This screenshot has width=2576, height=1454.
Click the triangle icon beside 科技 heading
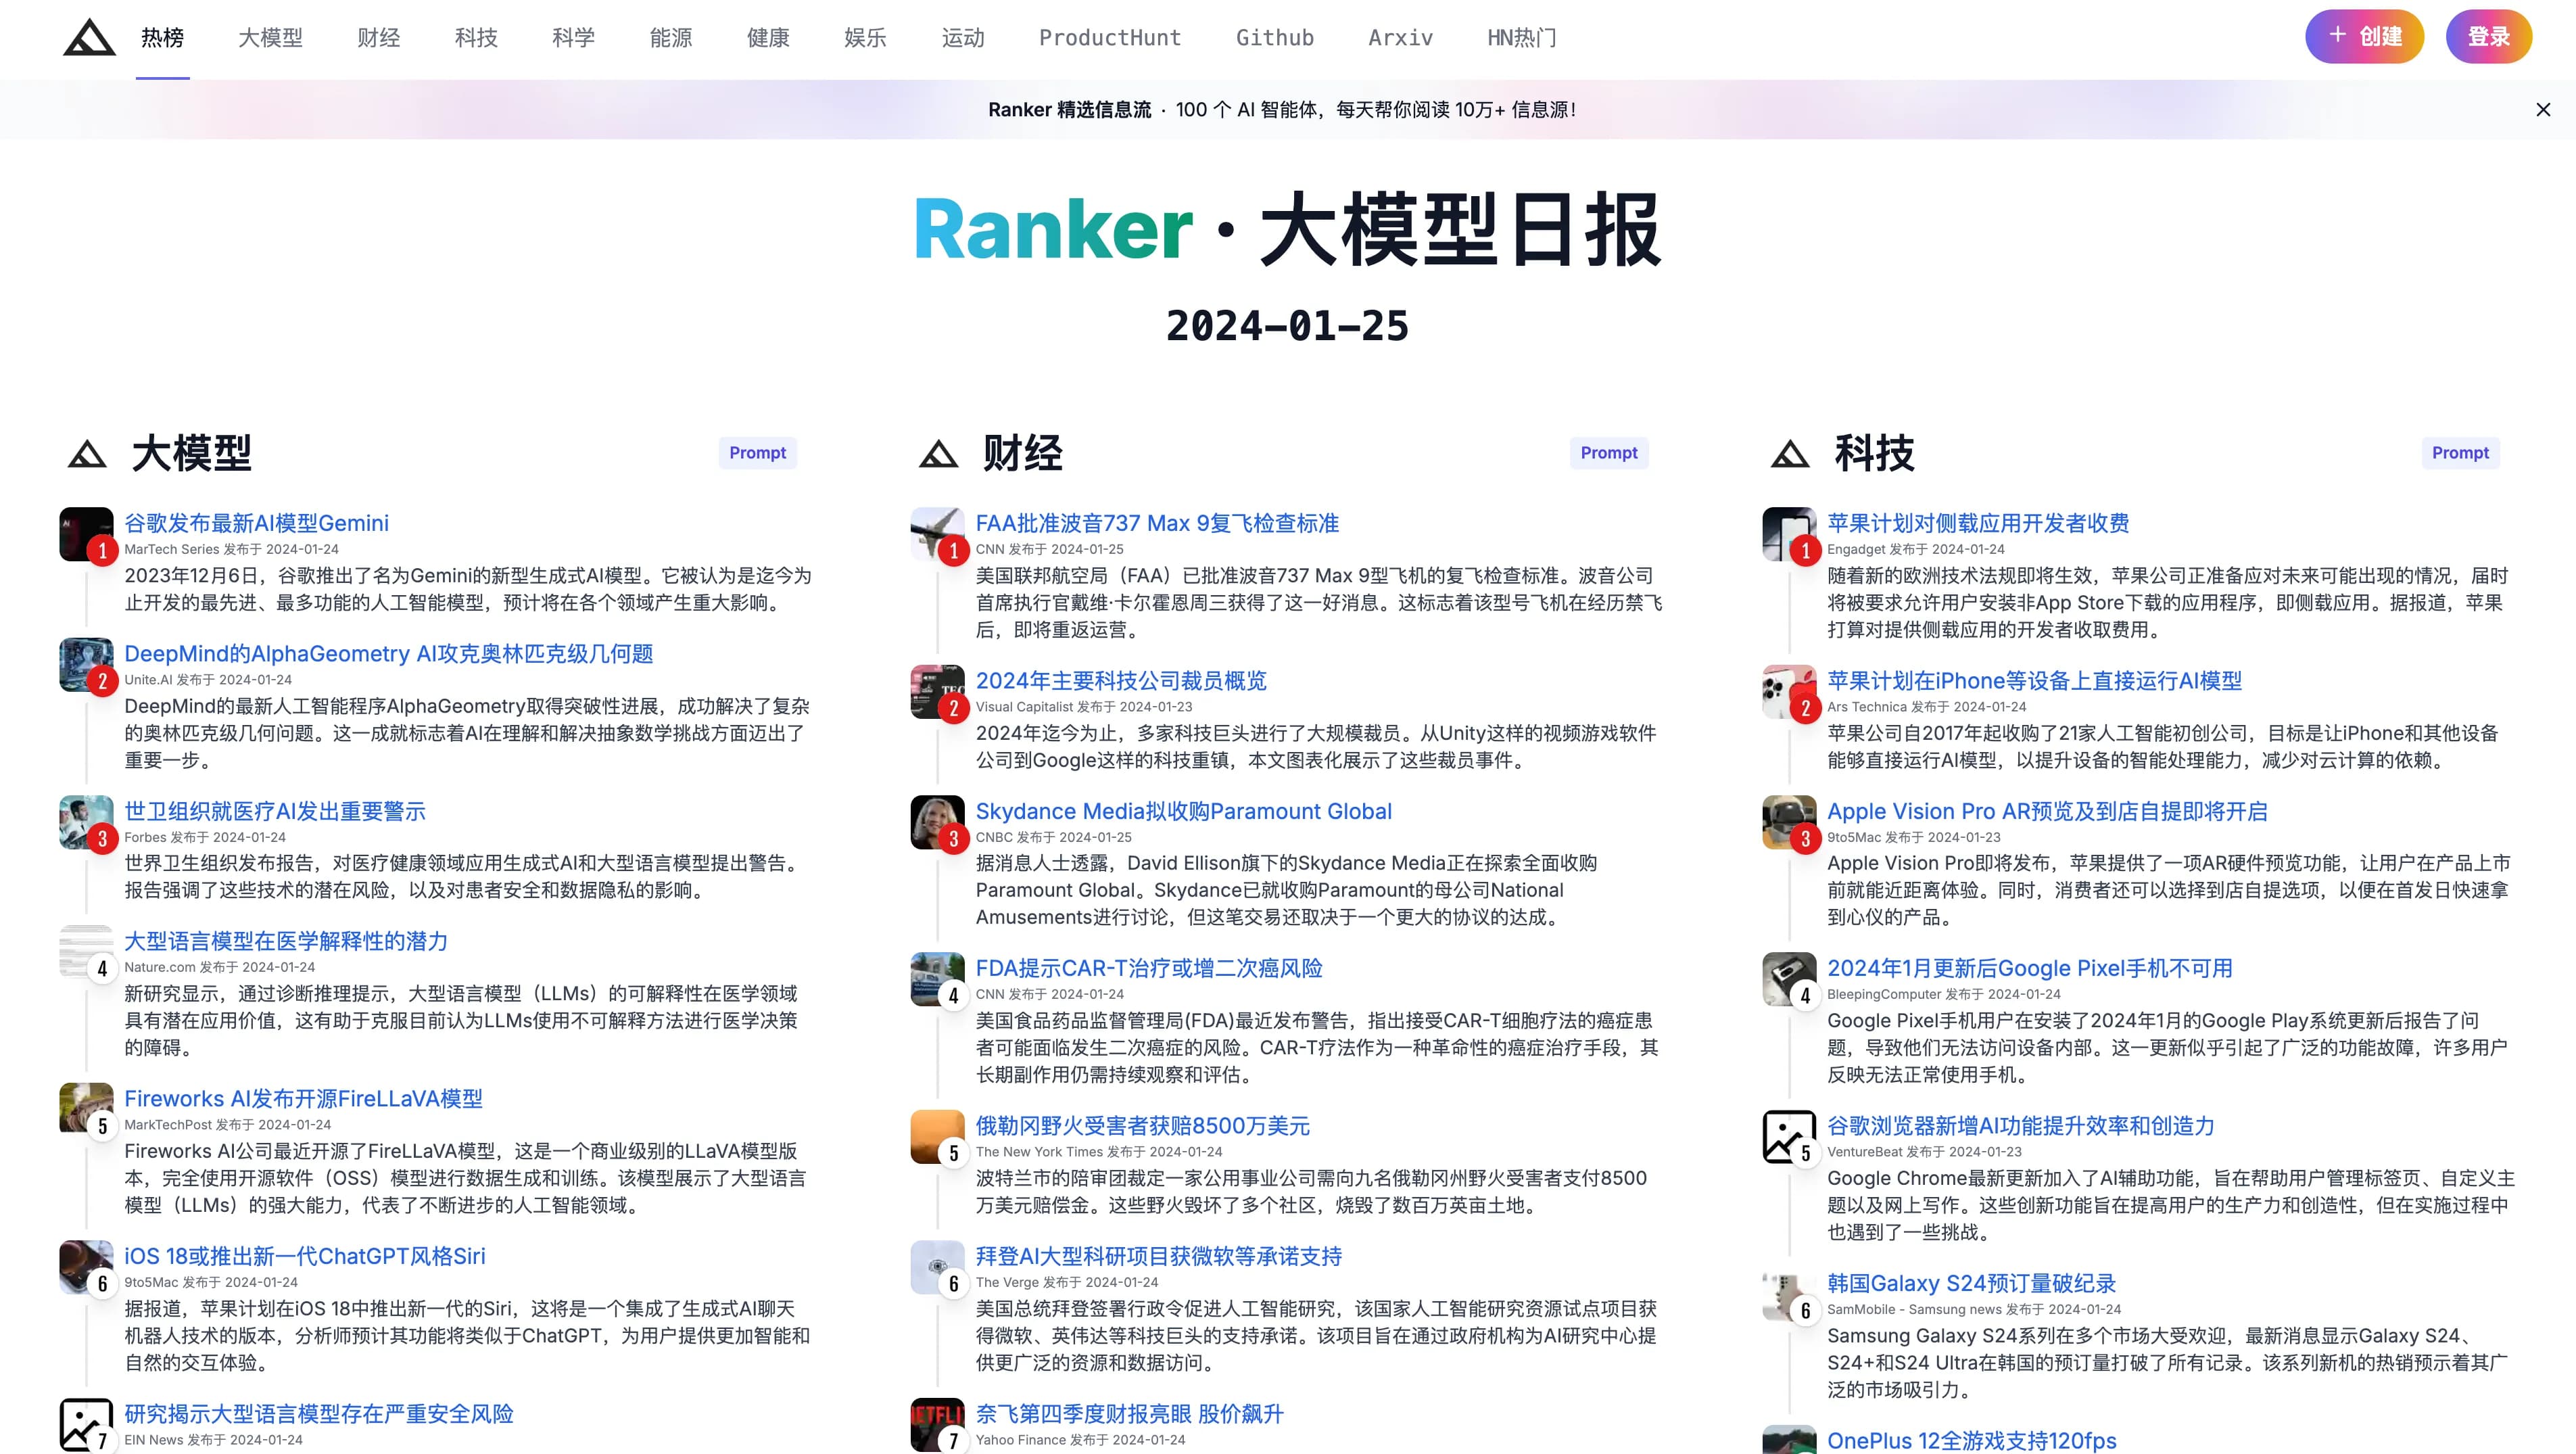pos(1790,454)
